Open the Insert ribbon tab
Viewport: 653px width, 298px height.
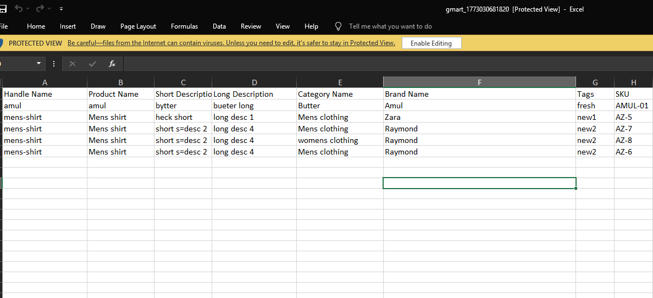68,26
